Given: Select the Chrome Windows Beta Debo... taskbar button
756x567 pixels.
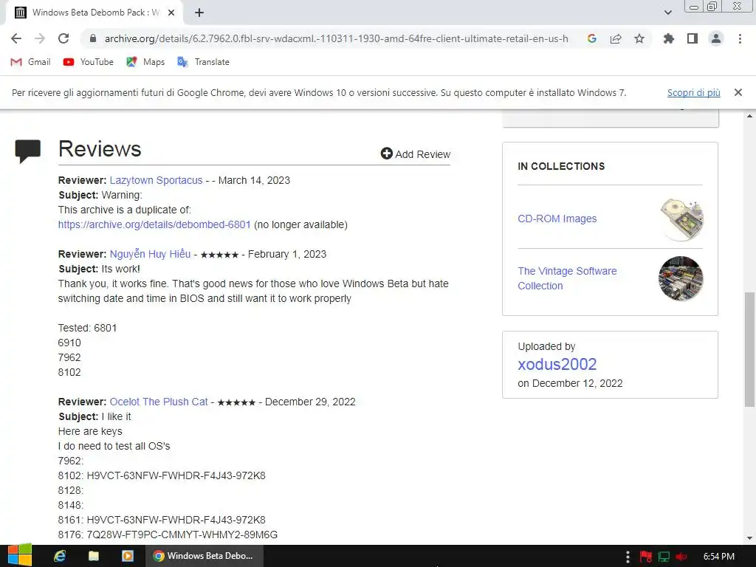Looking at the screenshot, I should point(205,556).
